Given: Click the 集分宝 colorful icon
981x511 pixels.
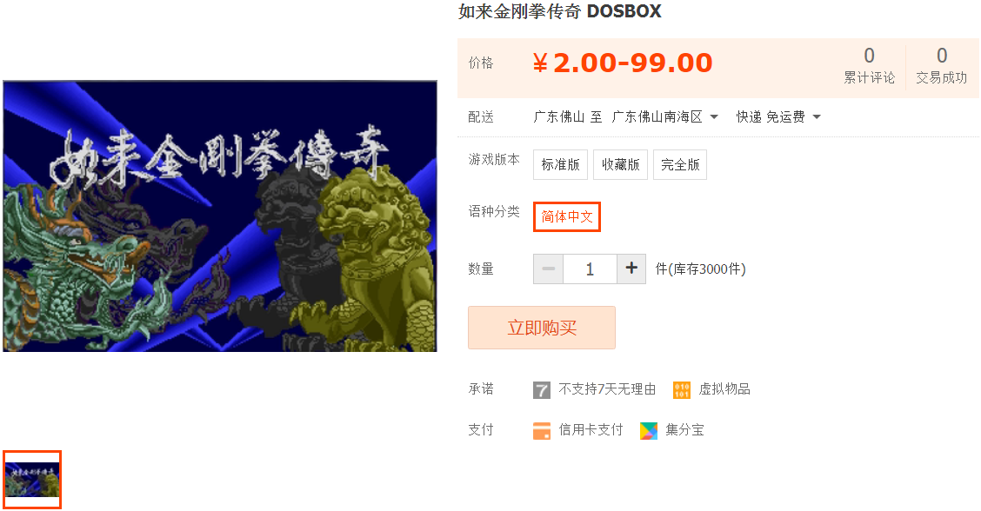Looking at the screenshot, I should 649,431.
